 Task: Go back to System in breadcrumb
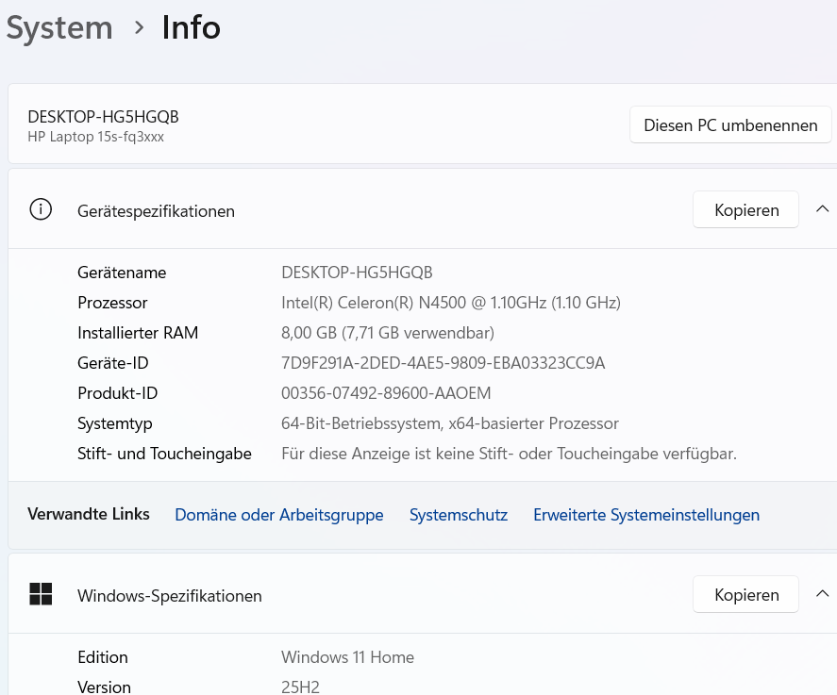[x=59, y=27]
